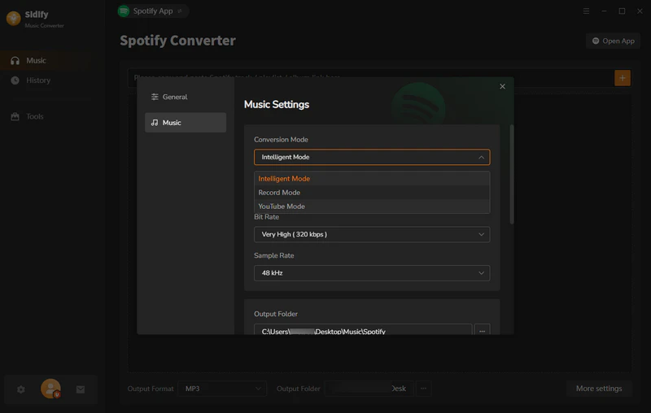Viewport: 651px width, 413px height.
Task: Click the Spotify logo in title bar
Action: pos(124,11)
